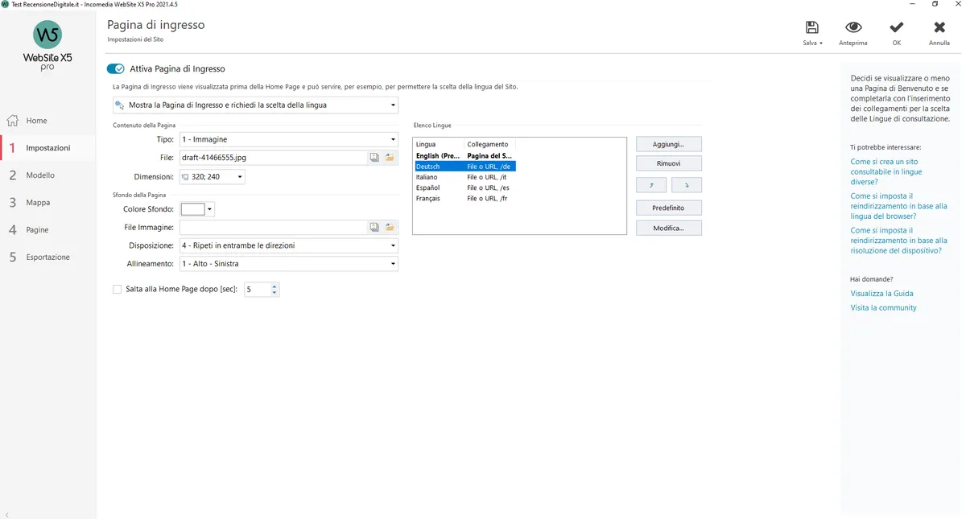Open Anteprima eye preview icon
The image size is (966, 519).
[853, 27]
